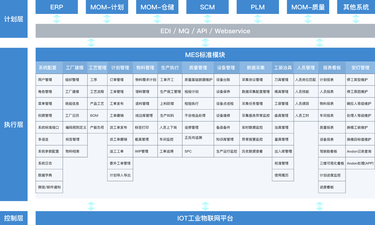Click the Andon处理(APP) cell

(360, 163)
